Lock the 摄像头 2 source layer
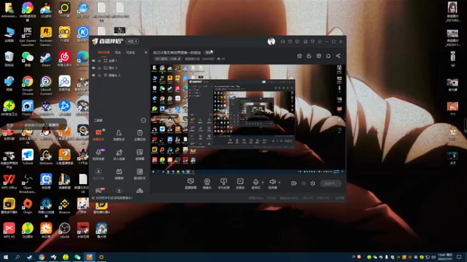 click(99, 76)
